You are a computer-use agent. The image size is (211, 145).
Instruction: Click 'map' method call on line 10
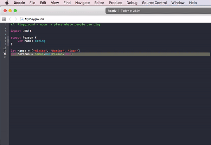[48, 54]
